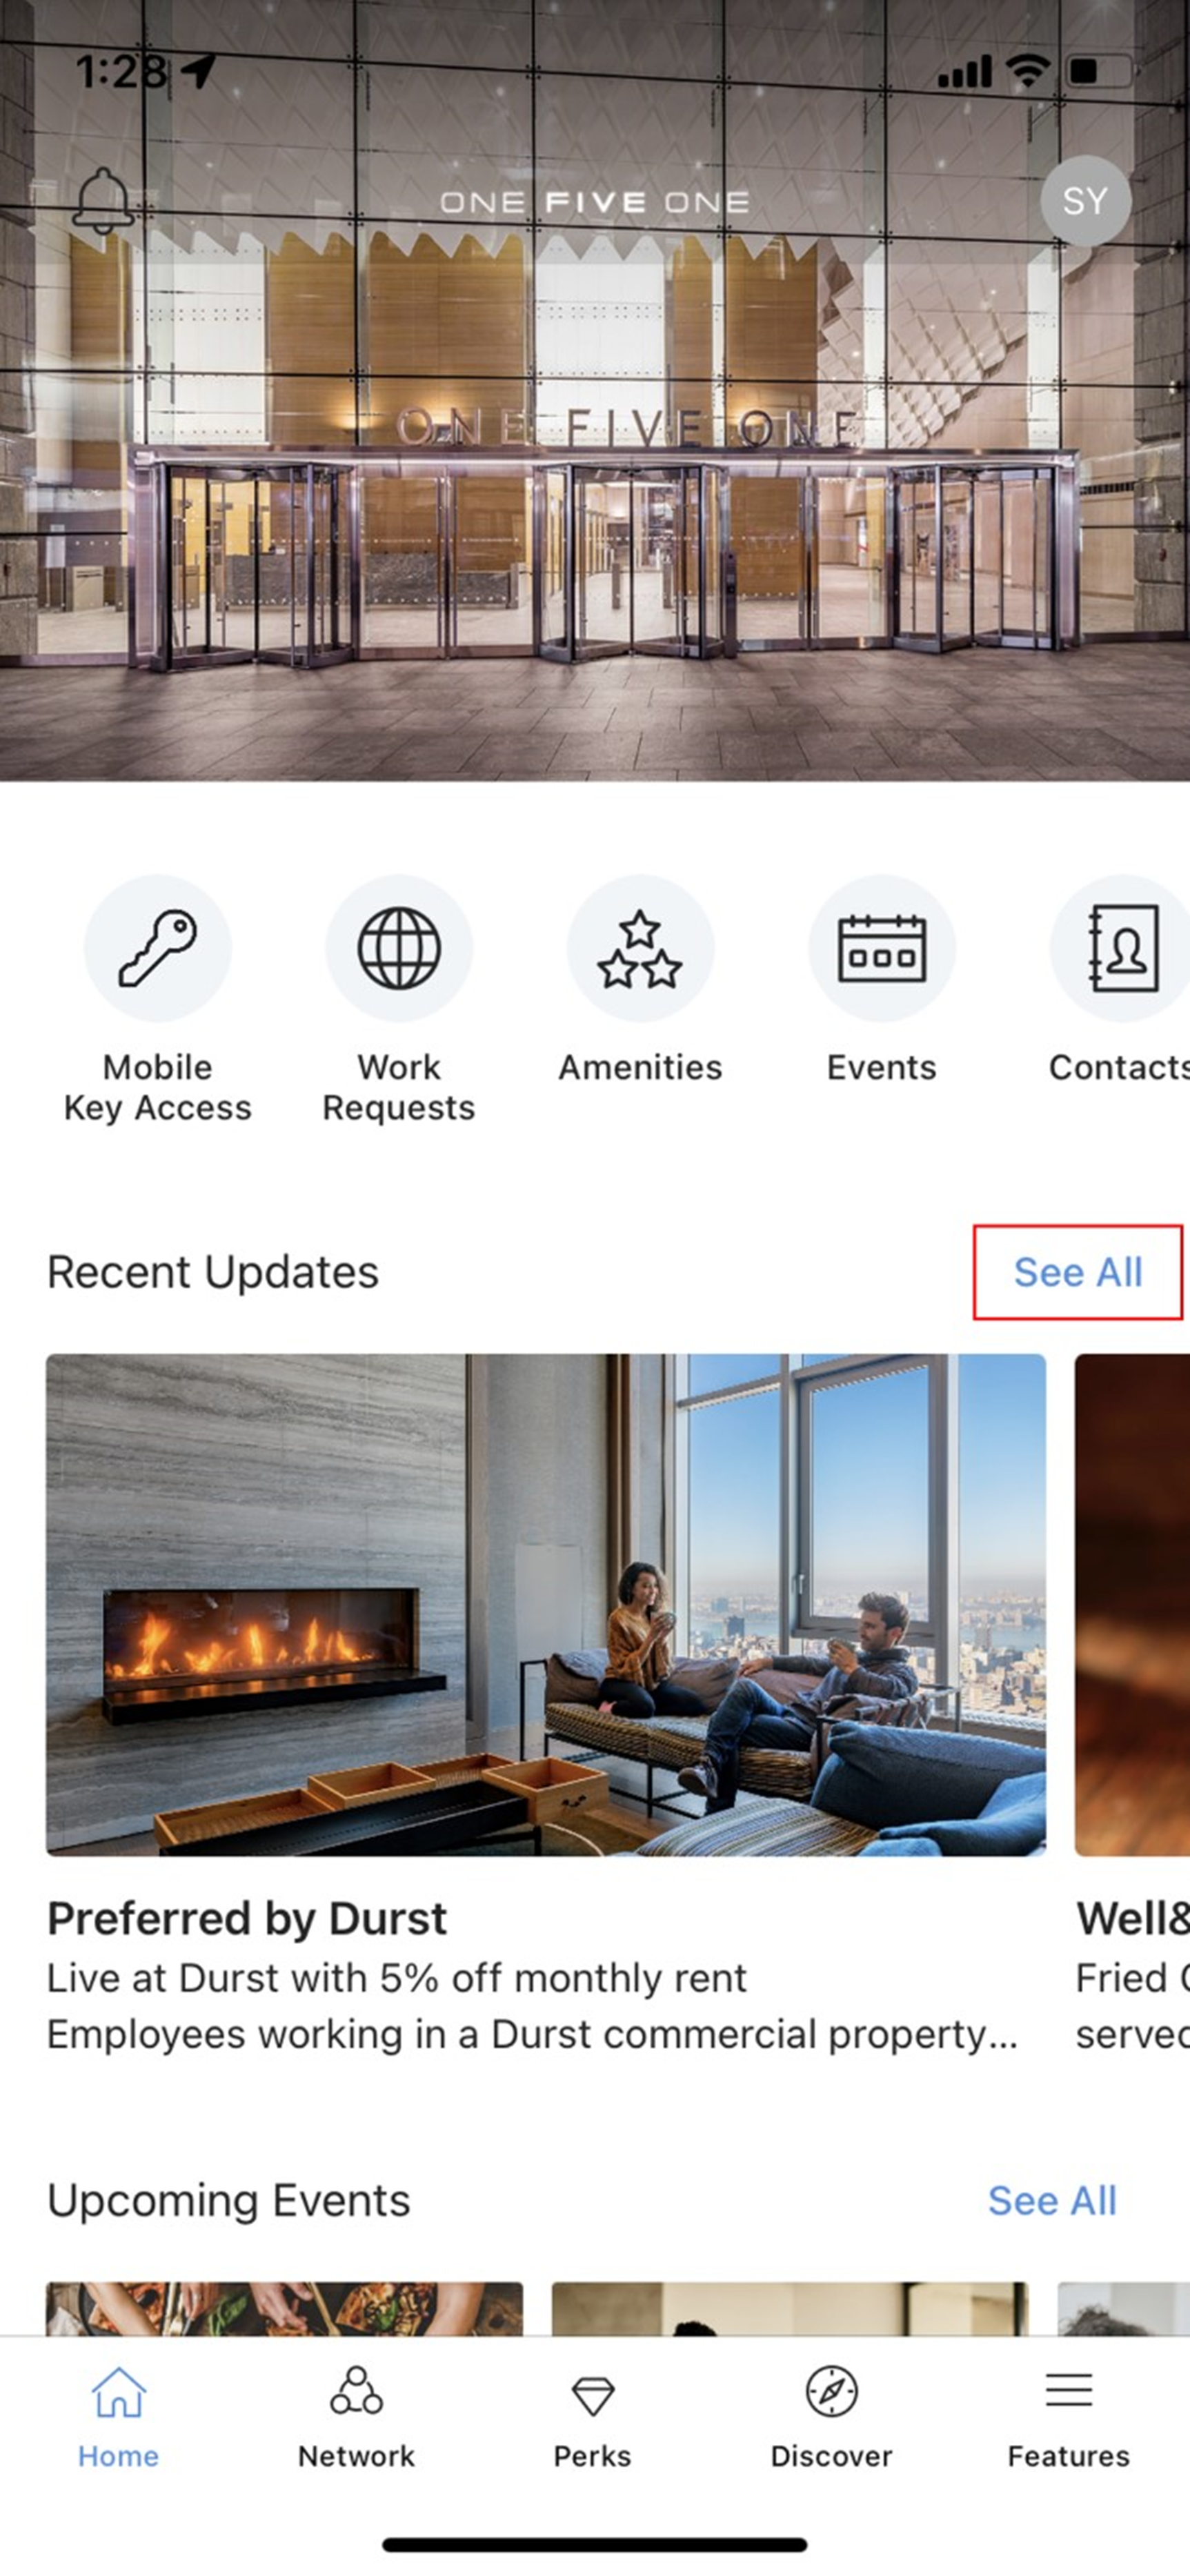The width and height of the screenshot is (1190, 2576).
Task: Open the Contacts address book icon
Action: 1121,948
